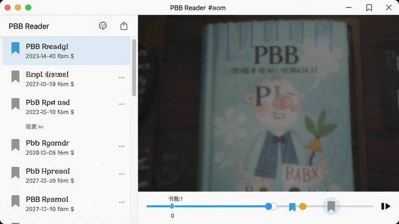Image resolution: width=399 pixels, height=224 pixels.
Task: Jump to the blue bookmark timeline marker
Action: (292, 207)
